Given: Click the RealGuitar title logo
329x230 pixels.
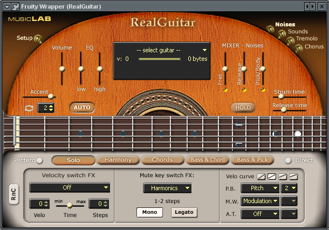Looking at the screenshot, I should [x=163, y=22].
